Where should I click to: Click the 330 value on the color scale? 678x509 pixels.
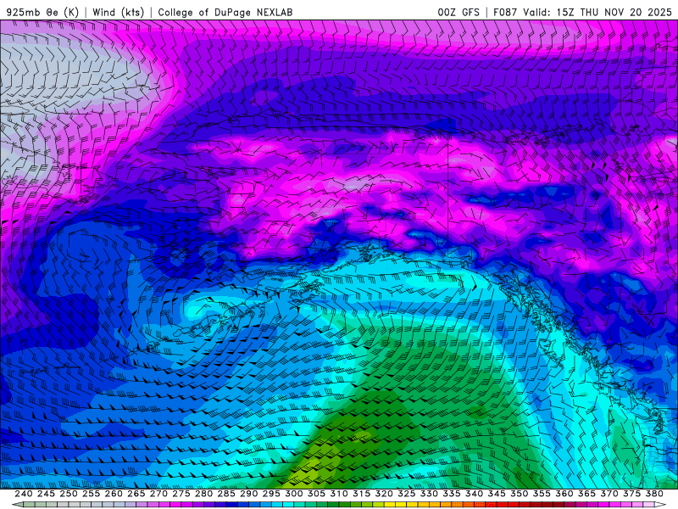click(x=429, y=494)
